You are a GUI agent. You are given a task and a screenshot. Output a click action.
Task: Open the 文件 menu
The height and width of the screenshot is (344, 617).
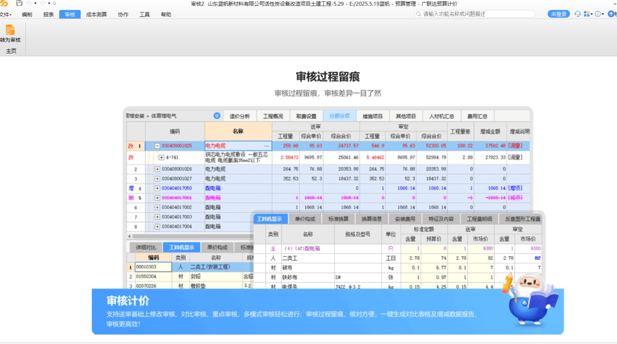tap(5, 14)
